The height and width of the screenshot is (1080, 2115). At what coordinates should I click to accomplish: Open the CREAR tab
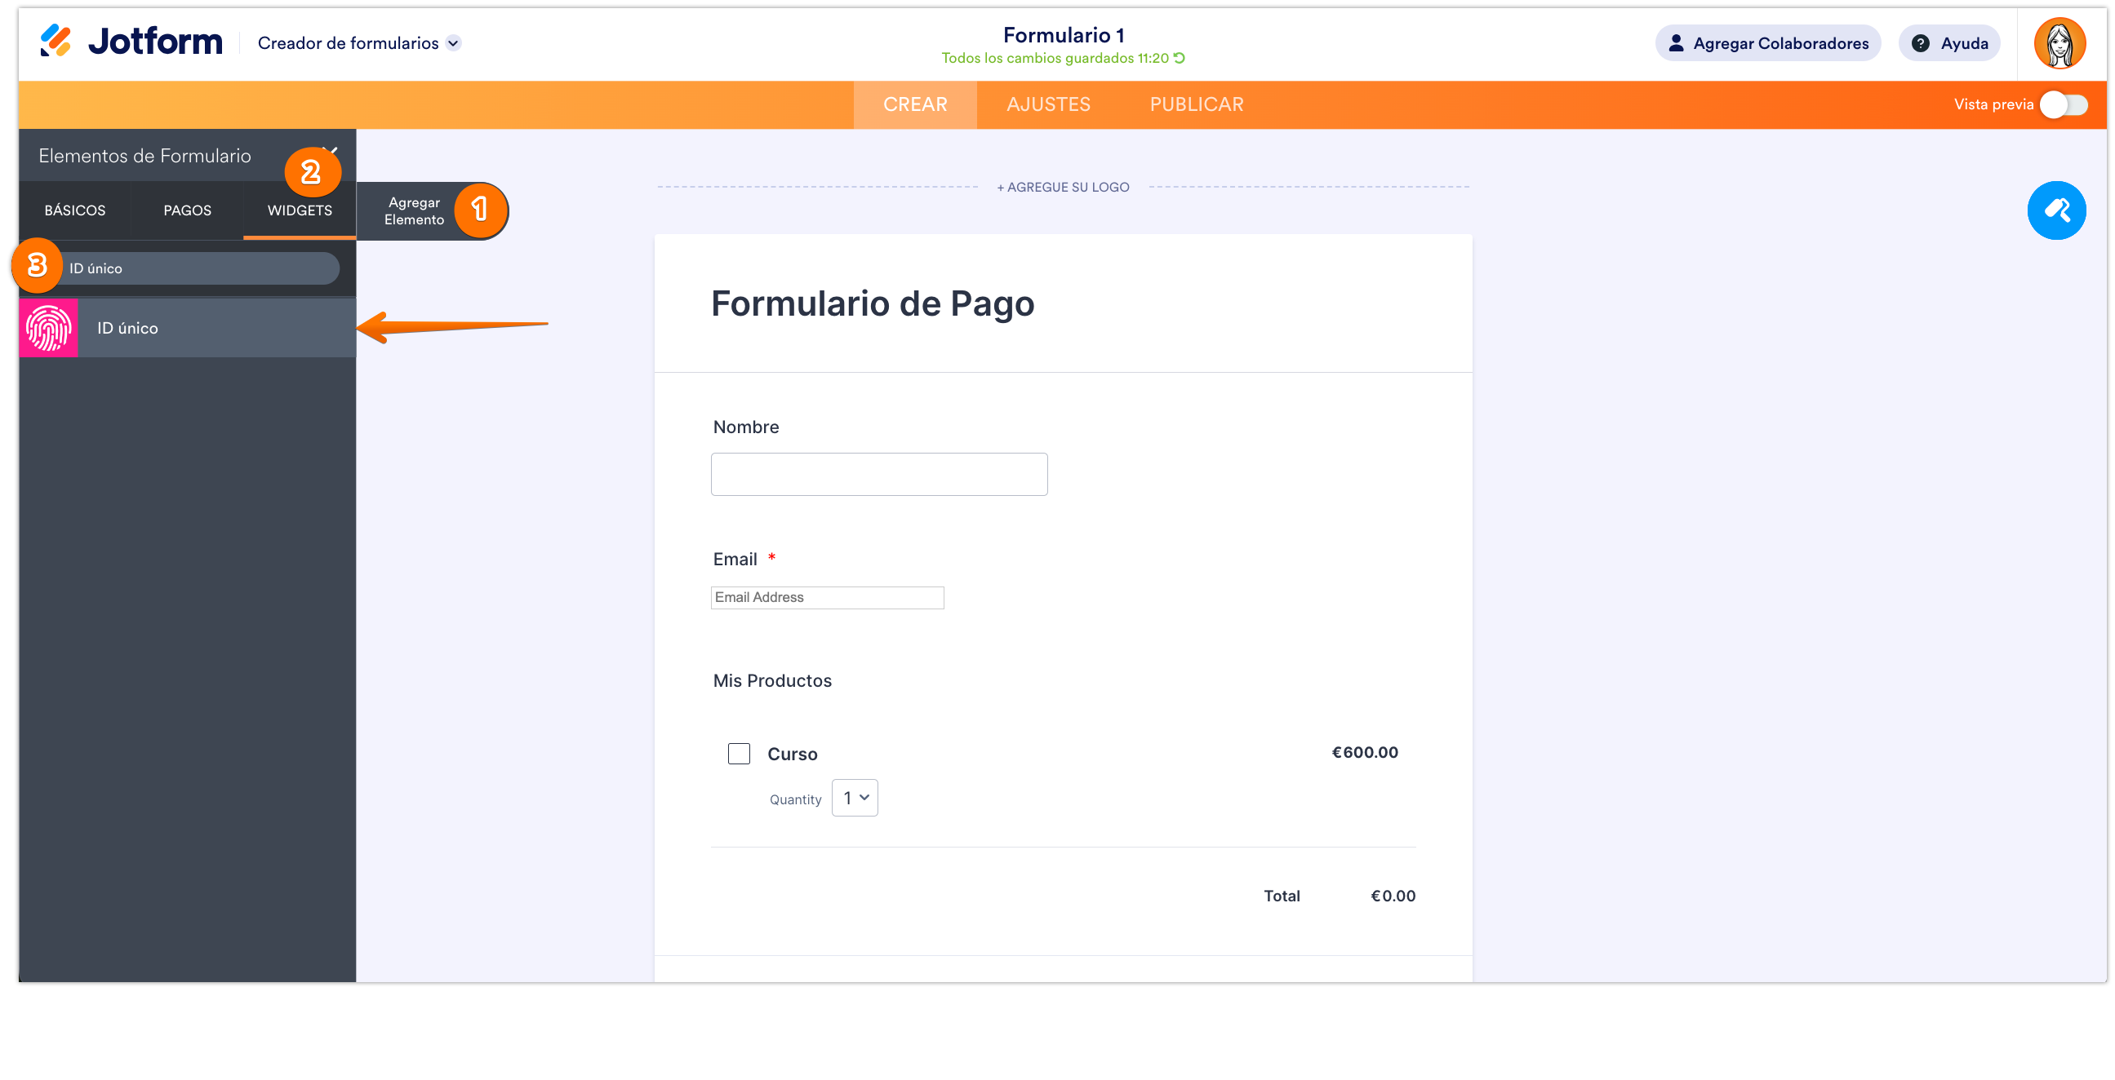click(914, 104)
